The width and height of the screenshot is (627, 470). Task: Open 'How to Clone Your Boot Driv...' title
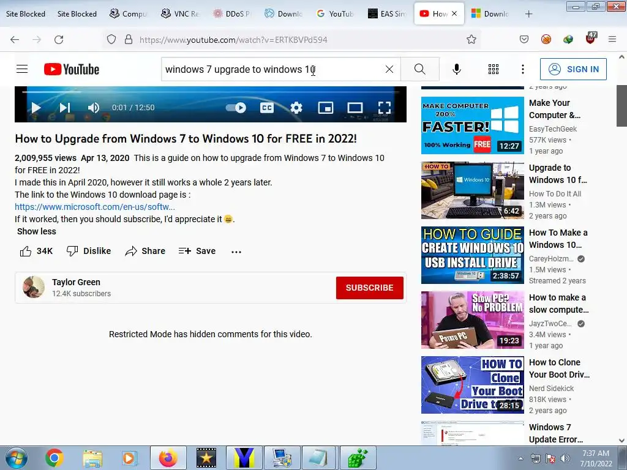[559, 368]
